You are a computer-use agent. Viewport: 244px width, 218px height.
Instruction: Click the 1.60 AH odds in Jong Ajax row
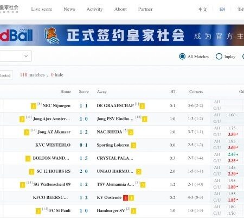pos(232,115)
